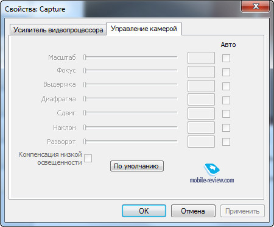Enable the Авто checkbox for Выдержка

pyautogui.click(x=226, y=86)
